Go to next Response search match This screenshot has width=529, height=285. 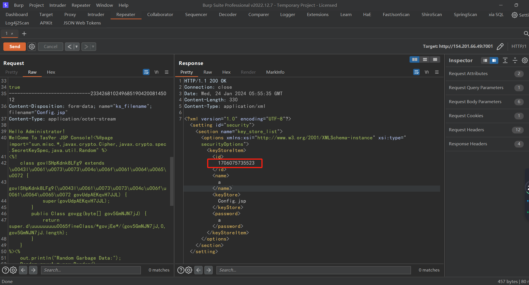[x=209, y=270]
